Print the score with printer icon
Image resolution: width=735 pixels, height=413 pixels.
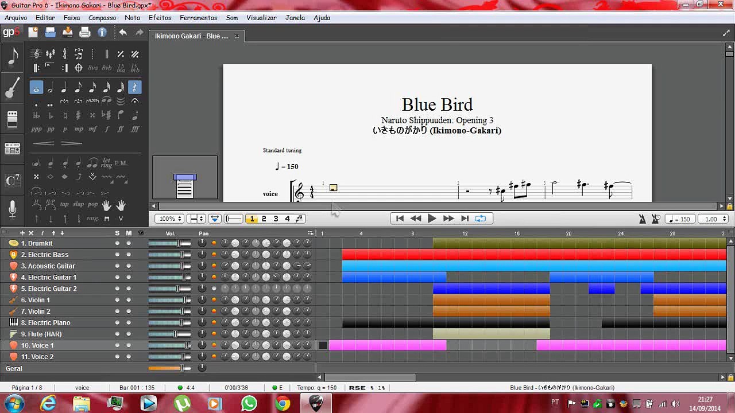pyautogui.click(x=85, y=32)
